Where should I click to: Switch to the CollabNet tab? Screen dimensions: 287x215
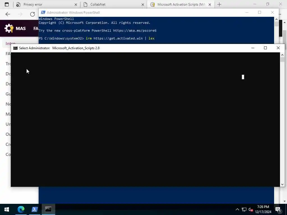pos(114,4)
